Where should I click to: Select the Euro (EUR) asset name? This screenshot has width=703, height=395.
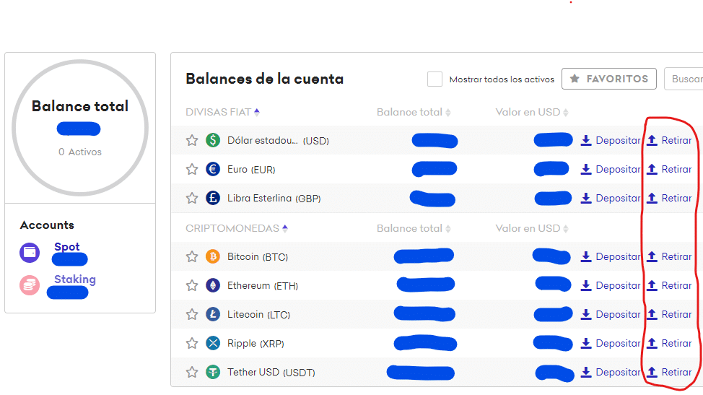pyautogui.click(x=251, y=169)
